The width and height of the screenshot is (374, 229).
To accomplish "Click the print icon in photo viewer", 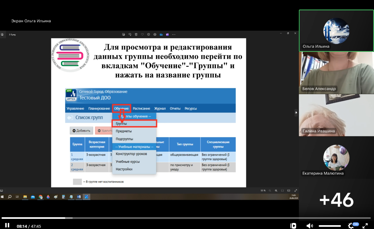I will click(155, 34).
